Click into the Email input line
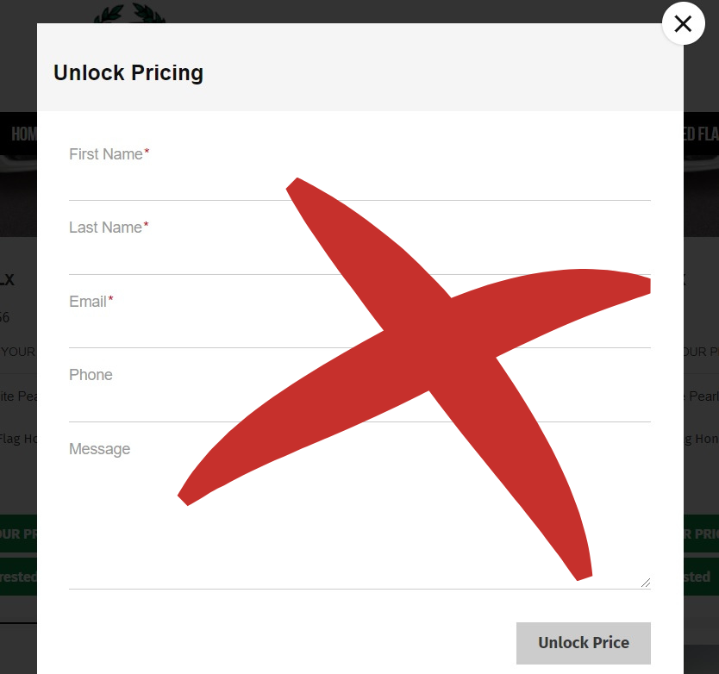This screenshot has height=674, width=719. coord(359,331)
